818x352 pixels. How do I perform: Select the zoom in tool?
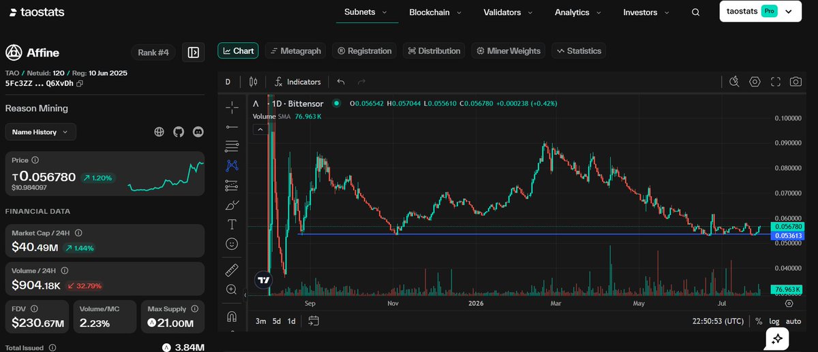(232, 289)
